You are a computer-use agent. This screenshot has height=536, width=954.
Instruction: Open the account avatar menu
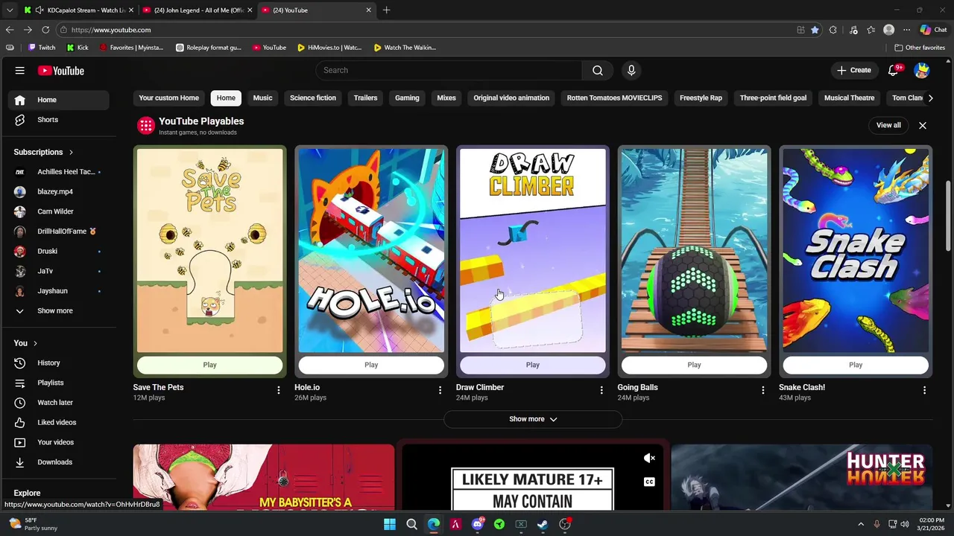point(922,71)
